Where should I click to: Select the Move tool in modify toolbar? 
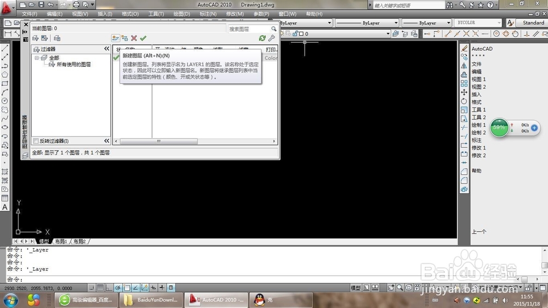click(x=464, y=92)
